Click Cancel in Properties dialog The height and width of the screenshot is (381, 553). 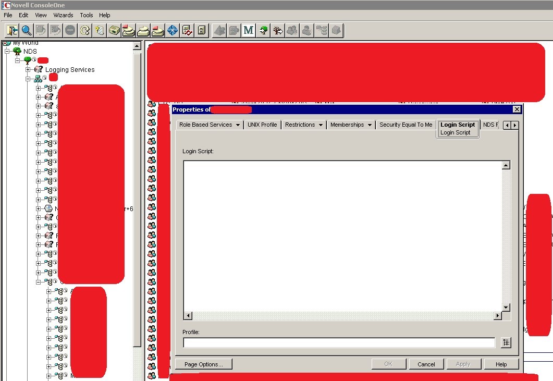click(x=426, y=364)
